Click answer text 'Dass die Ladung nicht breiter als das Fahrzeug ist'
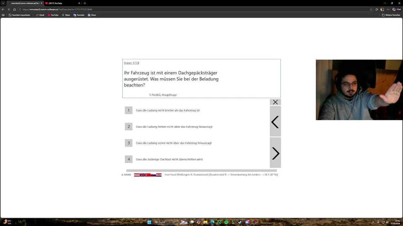The width and height of the screenshot is (403, 226). (x=167, y=110)
